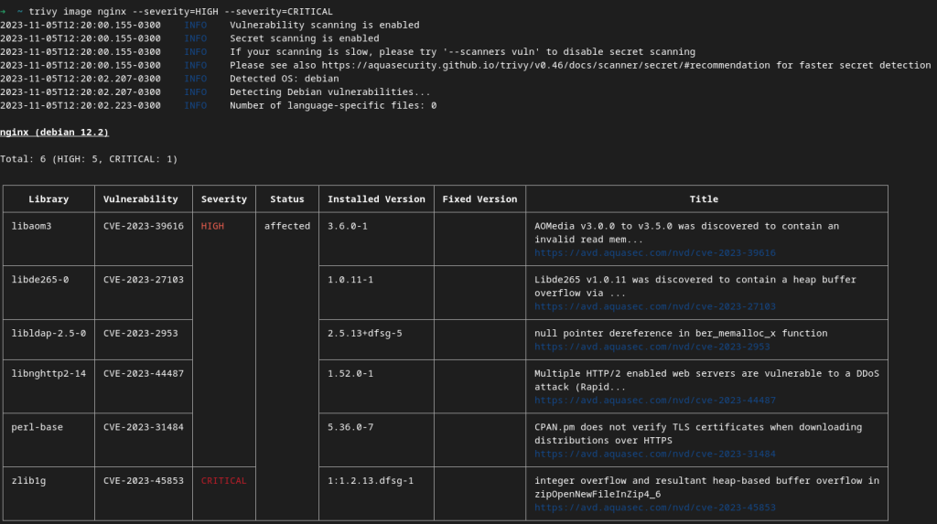Select the Library column header

(x=48, y=199)
